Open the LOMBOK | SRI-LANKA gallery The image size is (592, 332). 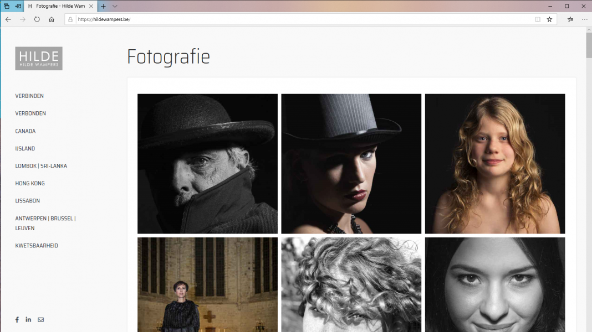[41, 166]
